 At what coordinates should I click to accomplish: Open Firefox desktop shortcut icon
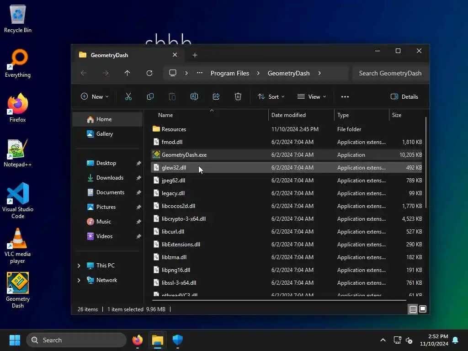coord(18,108)
